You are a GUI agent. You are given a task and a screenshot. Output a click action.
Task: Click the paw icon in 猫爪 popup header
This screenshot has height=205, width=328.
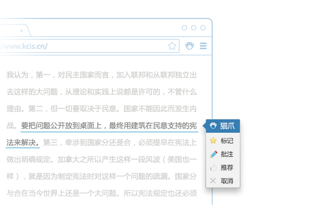pos(213,126)
